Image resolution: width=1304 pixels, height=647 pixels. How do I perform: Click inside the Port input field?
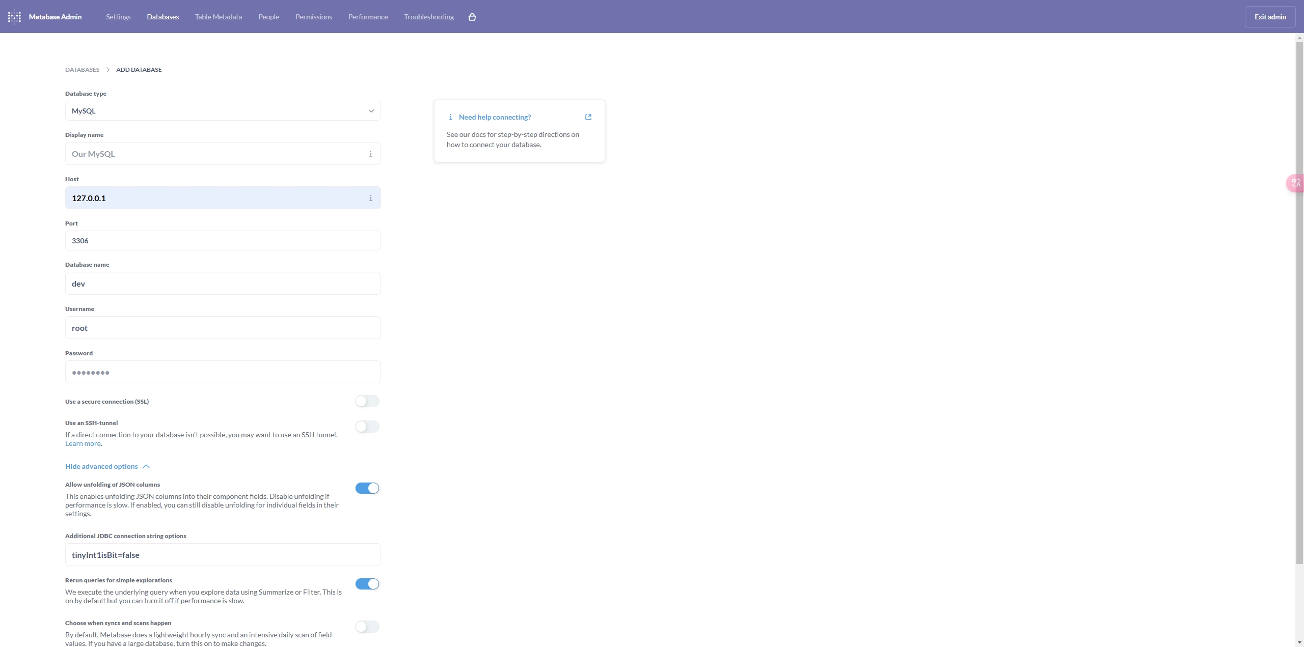223,240
